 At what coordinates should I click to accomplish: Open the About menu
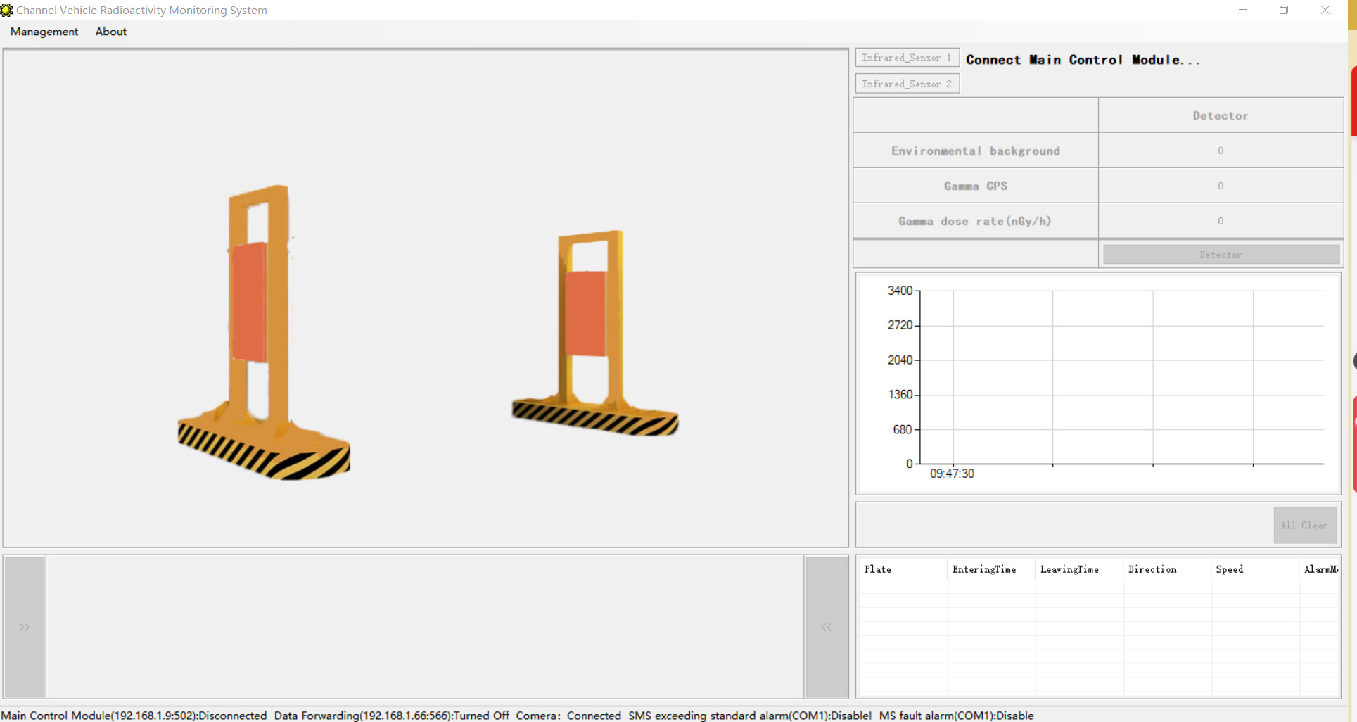click(x=110, y=32)
